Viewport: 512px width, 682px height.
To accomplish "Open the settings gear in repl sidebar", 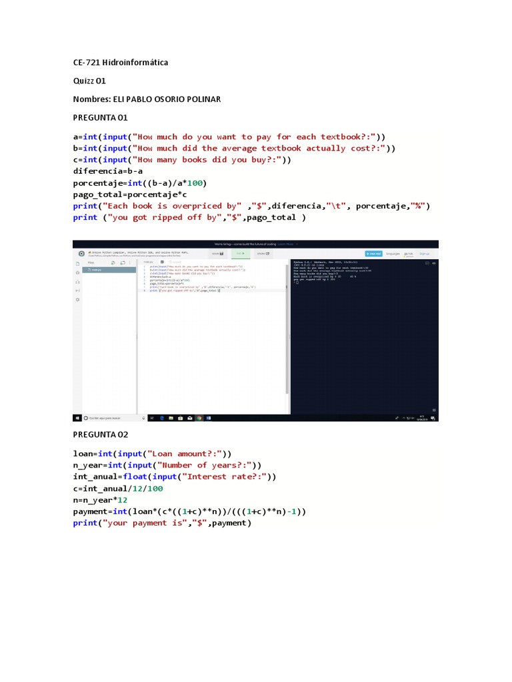I will pos(77,300).
